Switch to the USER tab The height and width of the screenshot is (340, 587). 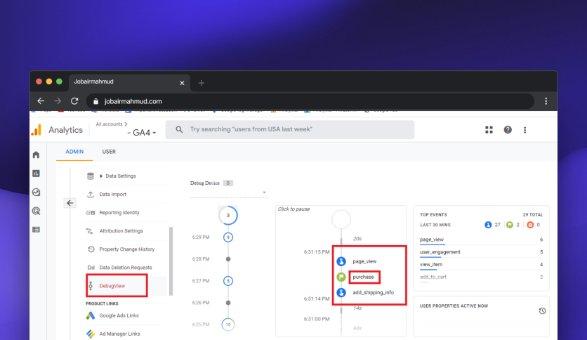(109, 152)
